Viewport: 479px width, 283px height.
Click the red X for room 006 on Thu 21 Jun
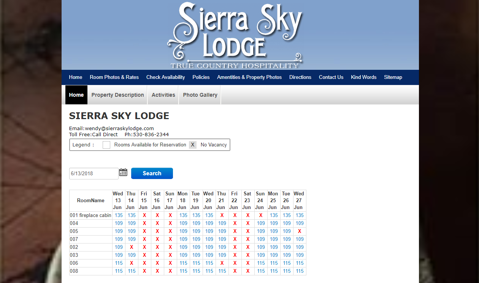click(222, 263)
